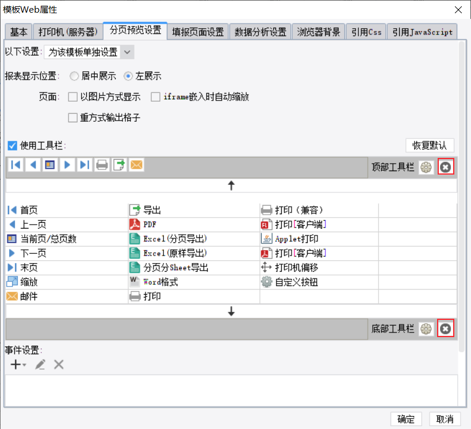Select the Word格式 widget
Viewport: 471px width, 429px height.
coord(194,282)
